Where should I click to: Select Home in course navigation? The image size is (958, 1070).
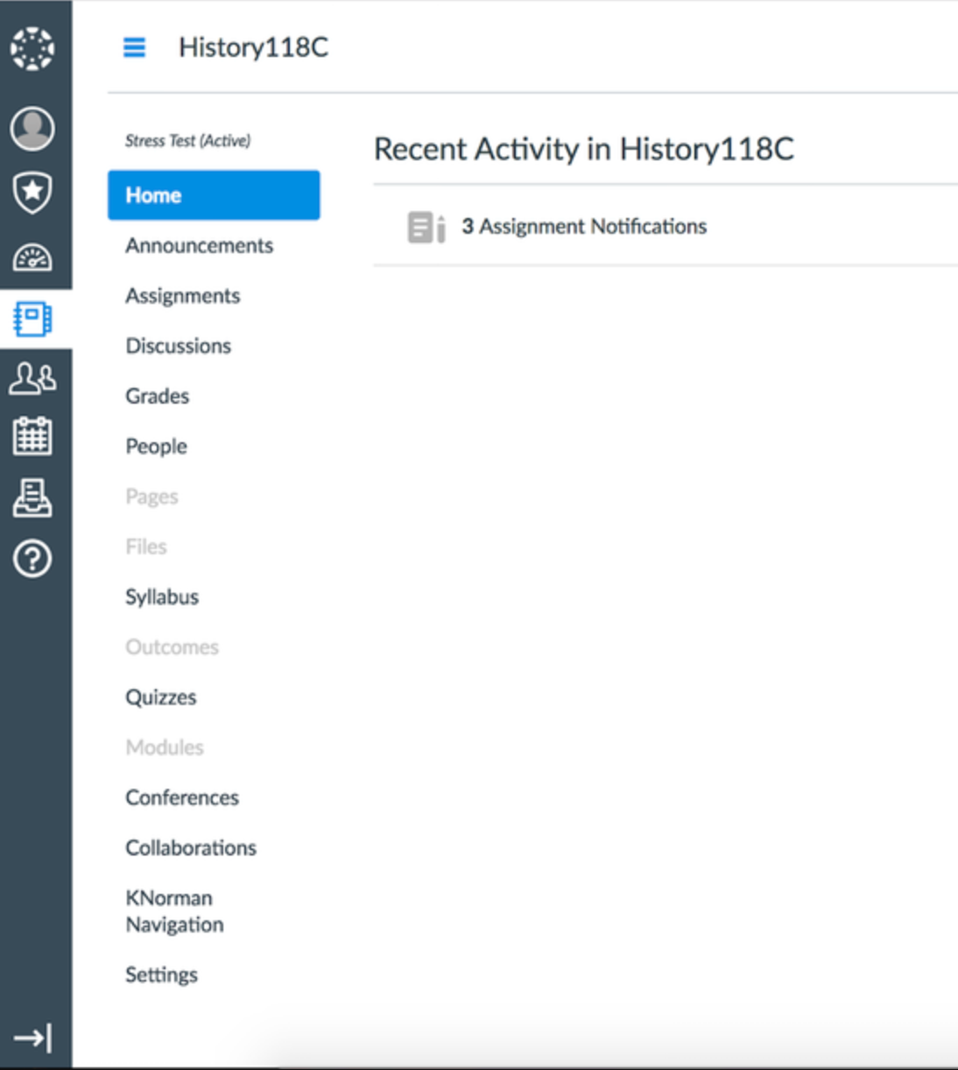tap(214, 195)
